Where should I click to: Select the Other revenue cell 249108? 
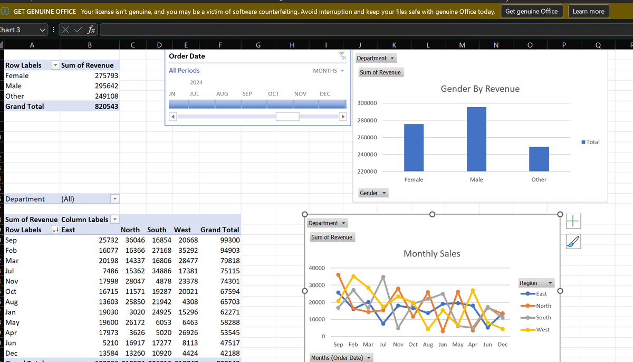(x=90, y=96)
